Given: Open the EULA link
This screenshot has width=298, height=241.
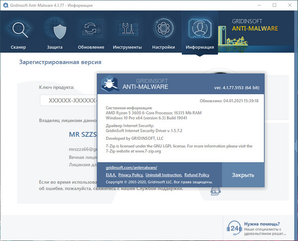Looking at the screenshot, I should pos(111,175).
